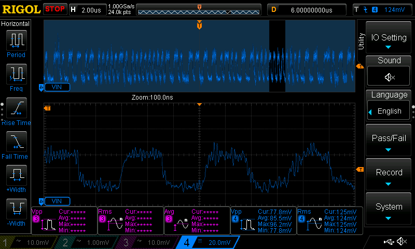Click the trigger level 124mV readout

pyautogui.click(x=394, y=10)
